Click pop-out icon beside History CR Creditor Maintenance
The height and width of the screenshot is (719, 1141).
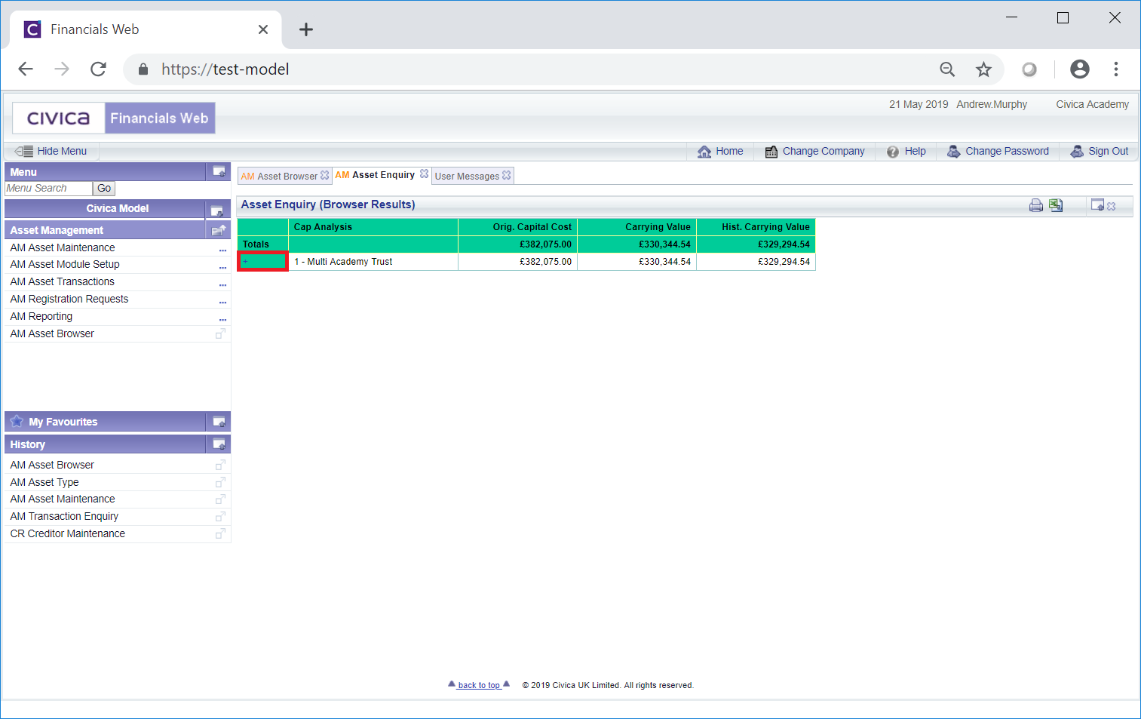pos(220,533)
